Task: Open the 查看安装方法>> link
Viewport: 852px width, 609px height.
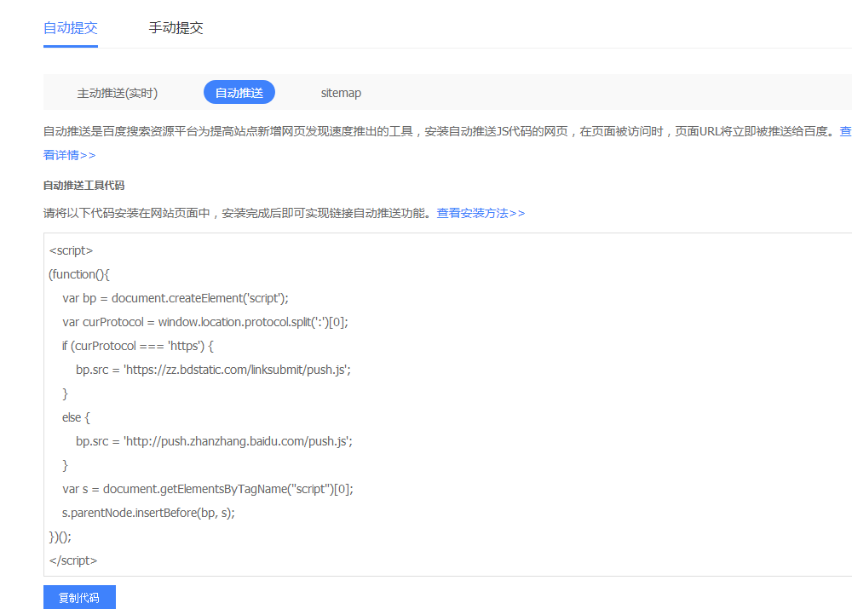Action: tap(481, 213)
